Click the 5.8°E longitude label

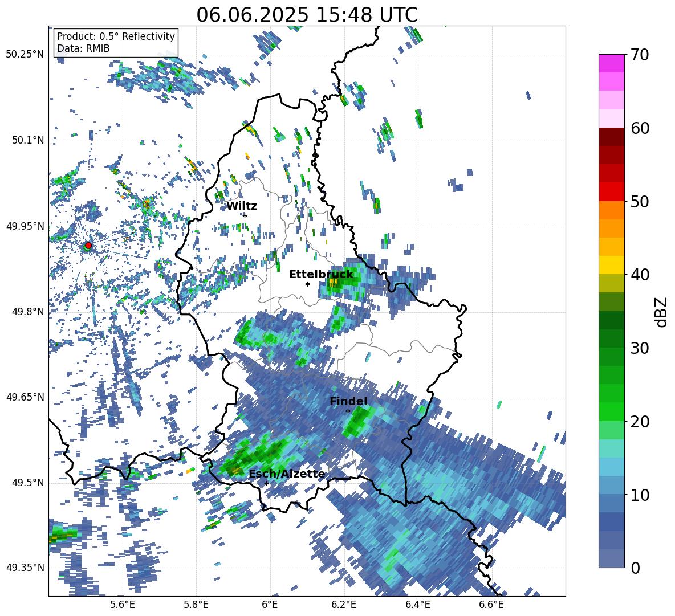point(196,605)
